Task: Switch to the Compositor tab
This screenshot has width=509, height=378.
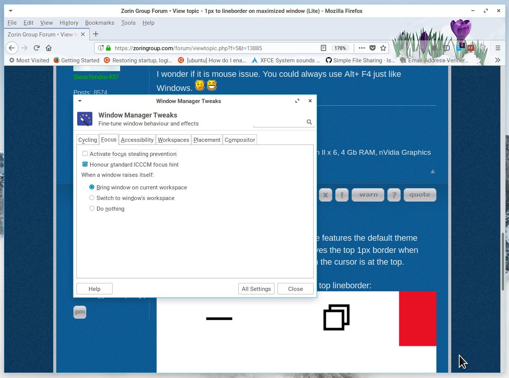Action: tap(239, 140)
